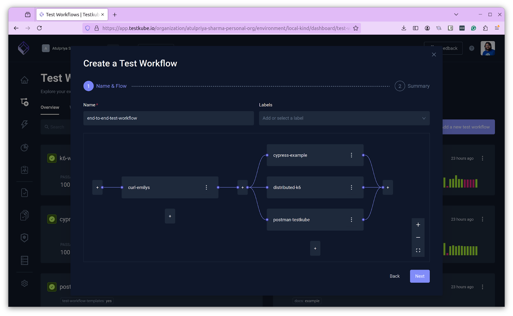513x316 pixels.
Task: Reload the browser page
Action: [x=39, y=28]
